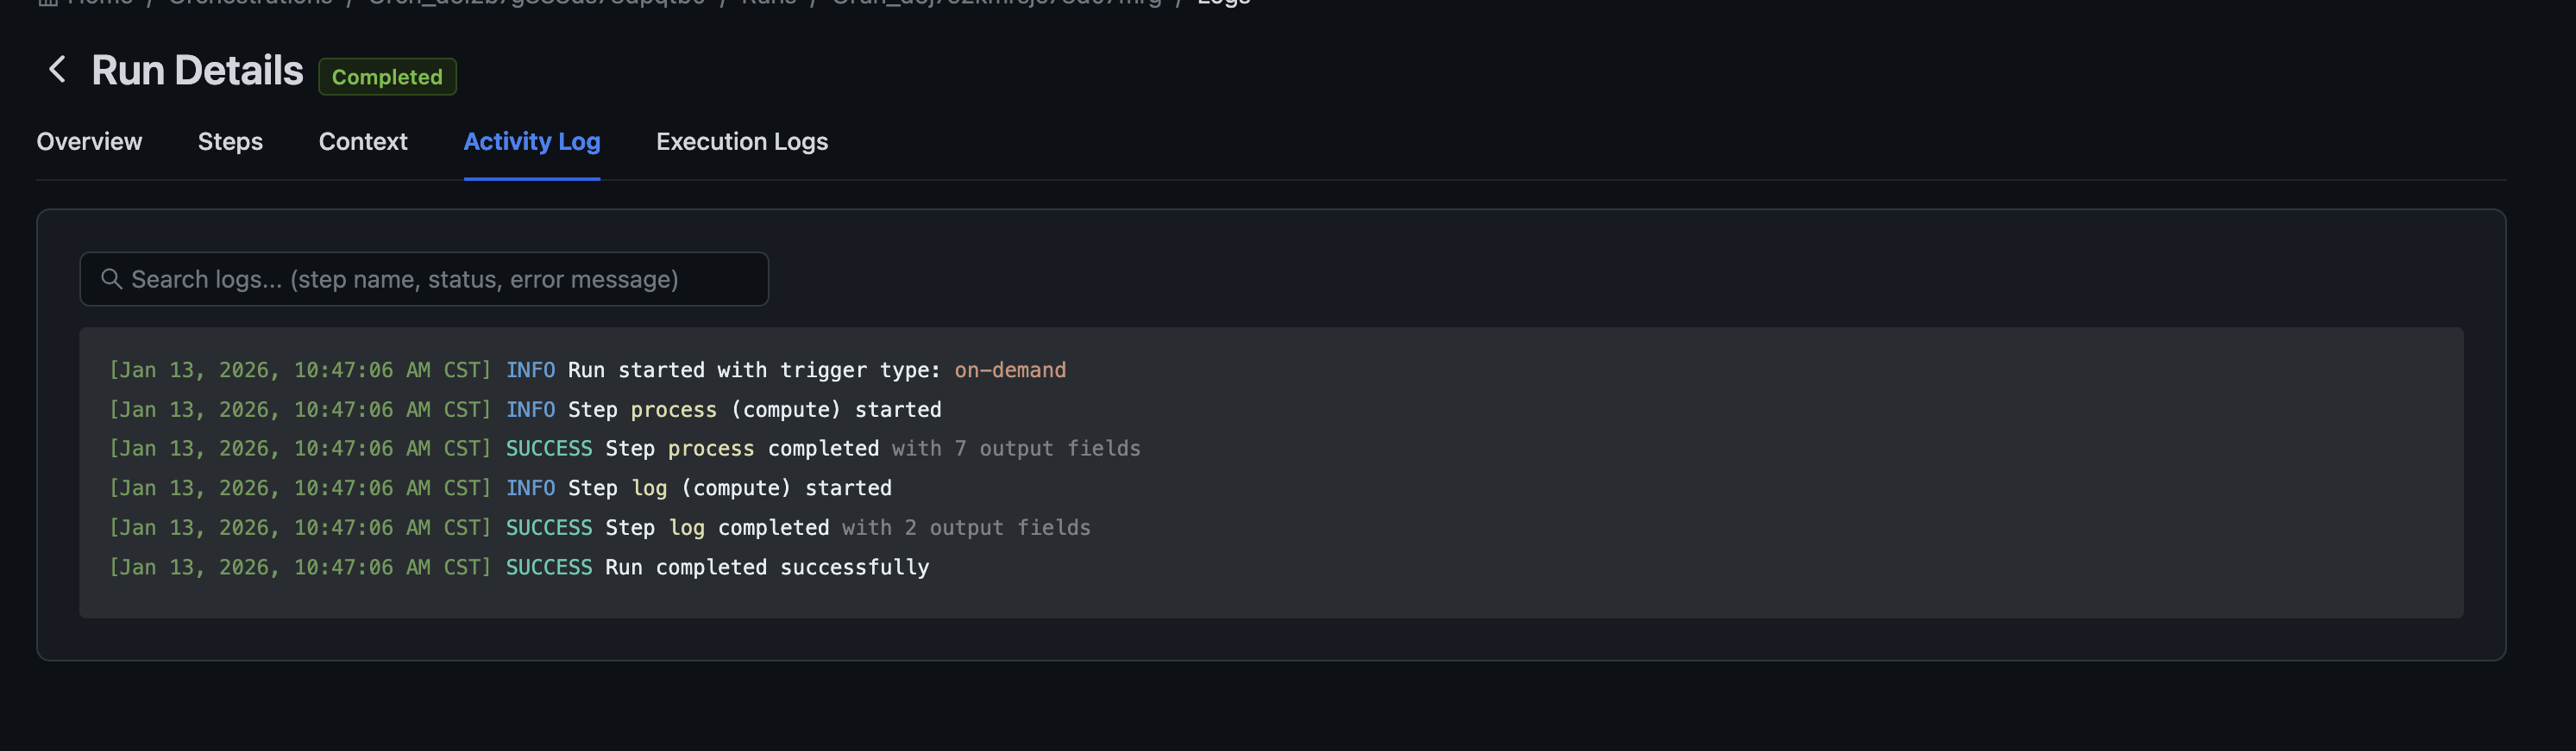
Task: Click the orange on-demand trigger type text
Action: pyautogui.click(x=1009, y=370)
